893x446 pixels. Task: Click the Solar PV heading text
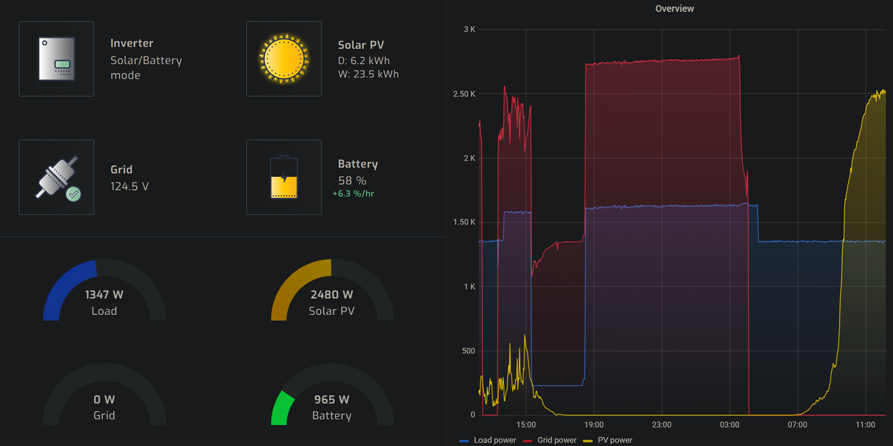coord(361,45)
